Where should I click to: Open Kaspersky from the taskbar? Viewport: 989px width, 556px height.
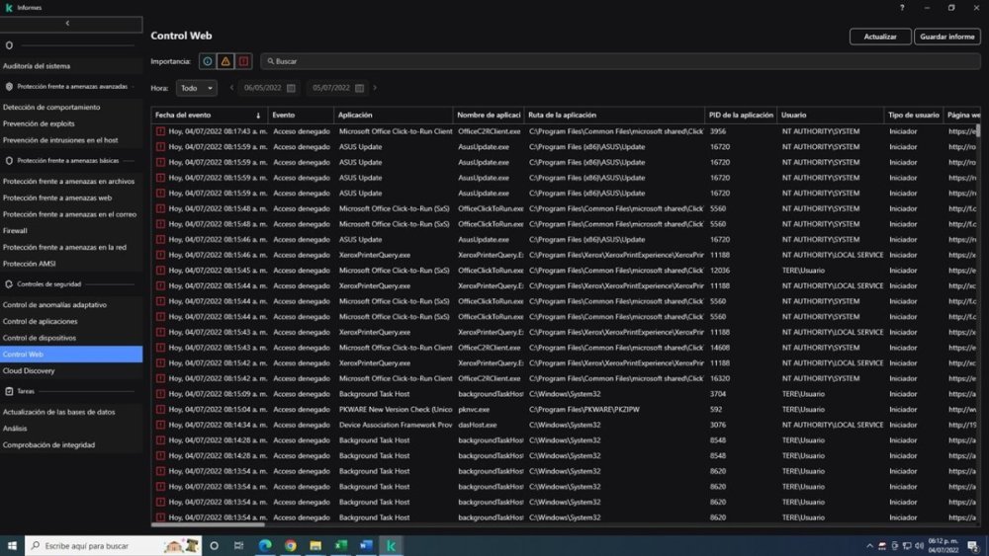point(391,545)
